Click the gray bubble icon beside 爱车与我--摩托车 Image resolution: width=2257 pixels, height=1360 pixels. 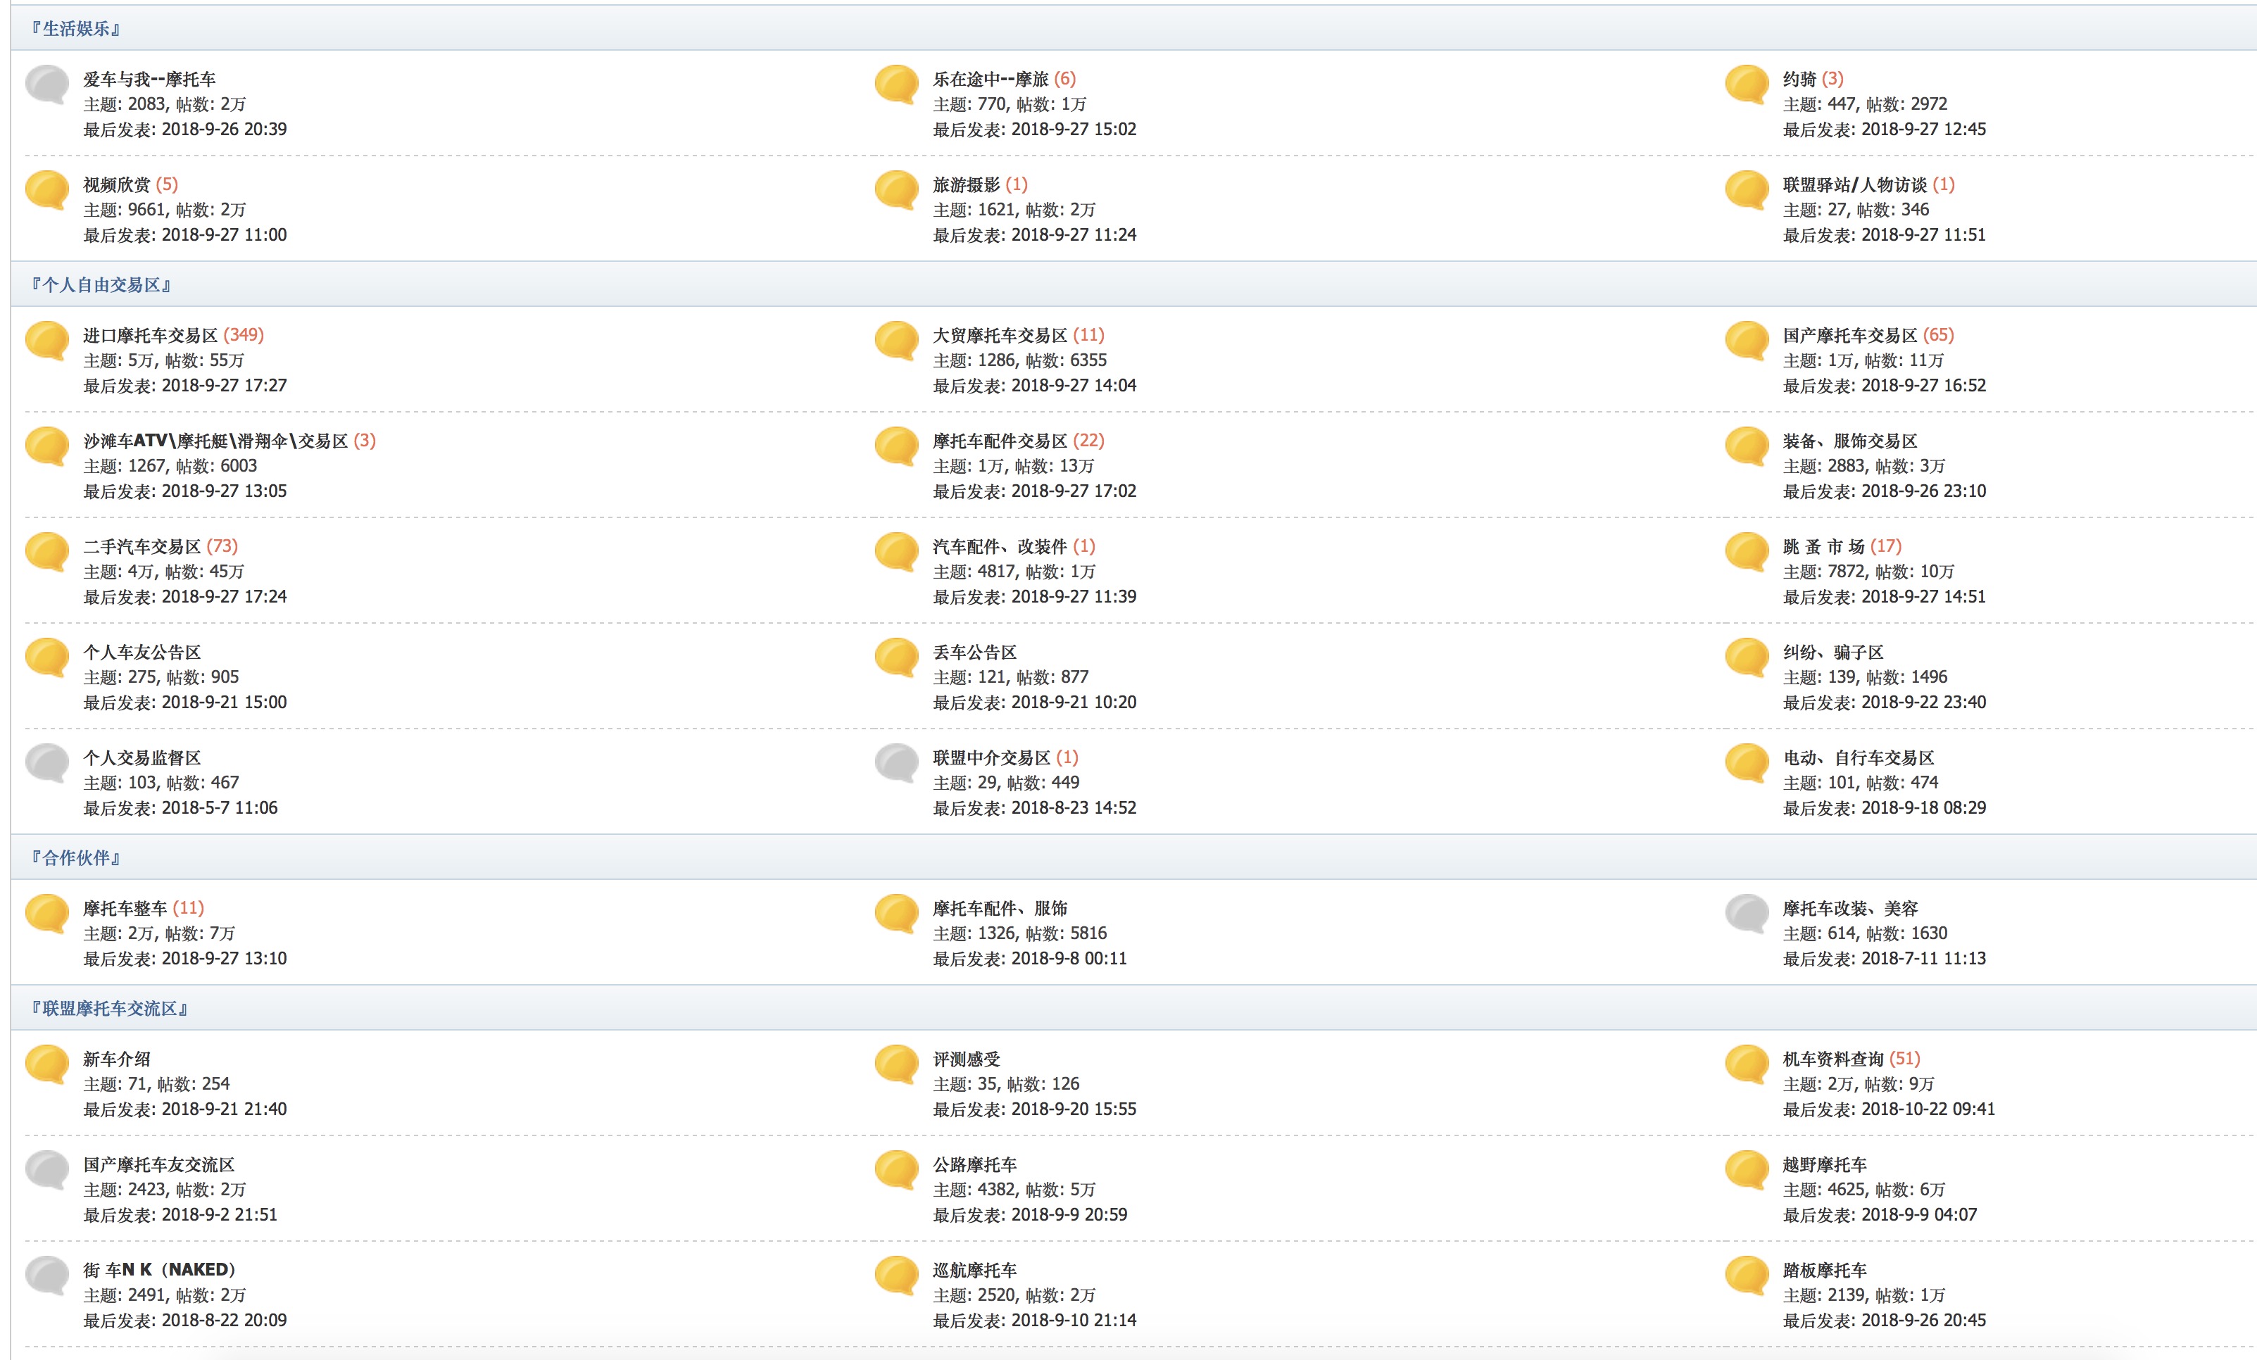(48, 84)
